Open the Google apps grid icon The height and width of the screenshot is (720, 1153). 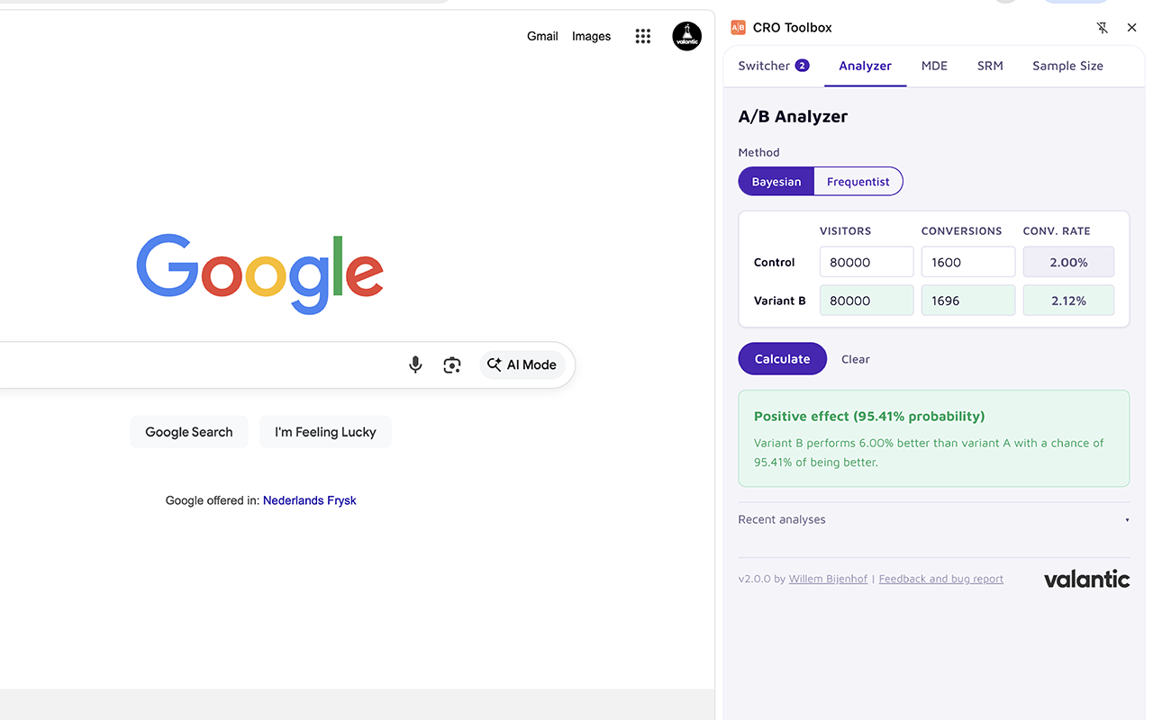click(642, 36)
